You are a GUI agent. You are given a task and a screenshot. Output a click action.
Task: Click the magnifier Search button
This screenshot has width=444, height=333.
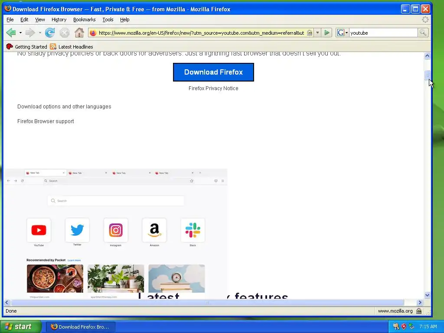(423, 33)
